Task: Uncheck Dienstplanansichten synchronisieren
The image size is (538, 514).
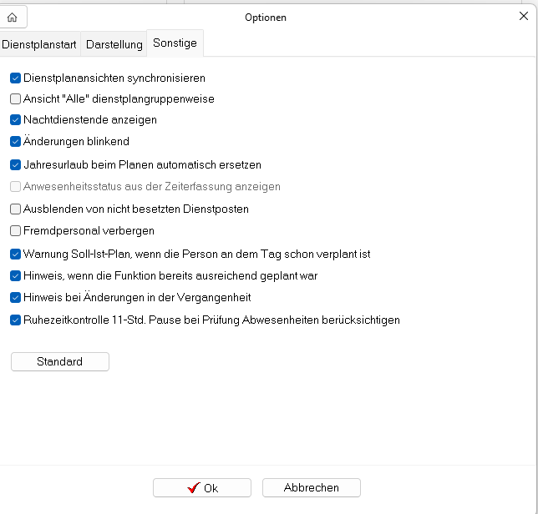Action: 15,78
